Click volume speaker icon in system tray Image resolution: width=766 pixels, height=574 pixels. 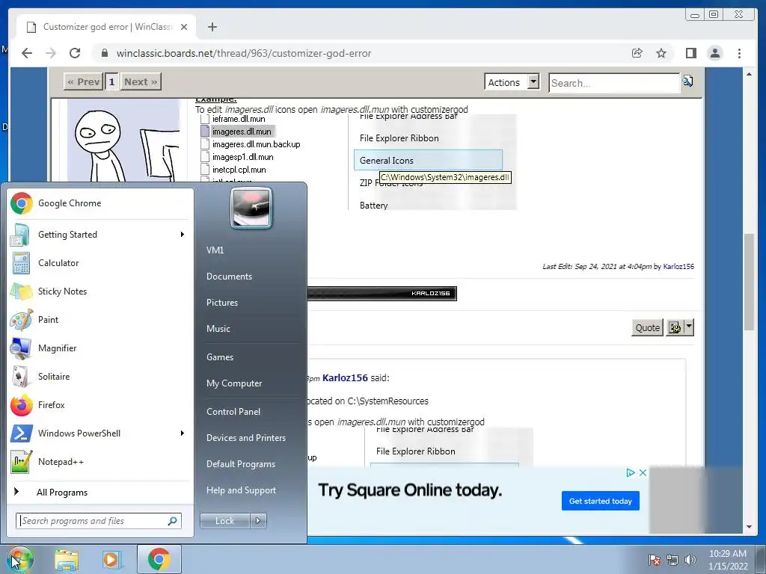click(690, 560)
